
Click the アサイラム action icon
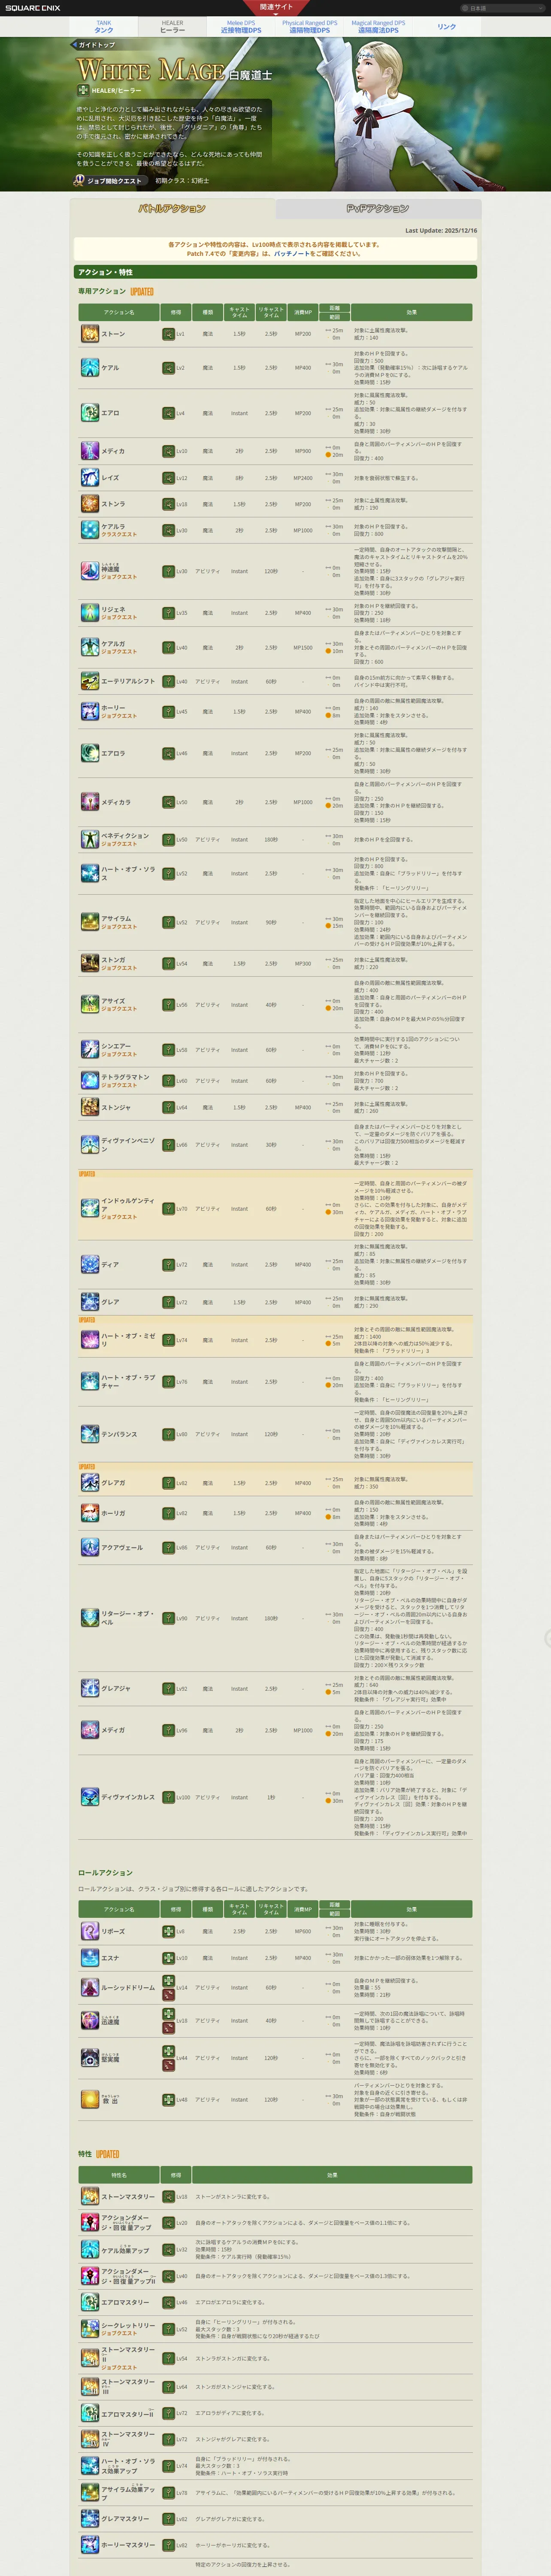90,922
